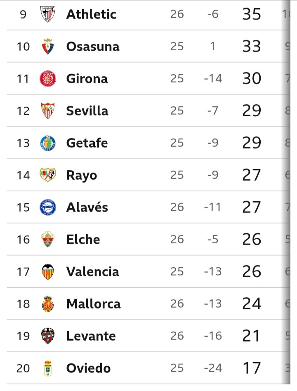The width and height of the screenshot is (297, 391).
Task: Click the Alavés club crest icon
Action: pos(47,207)
